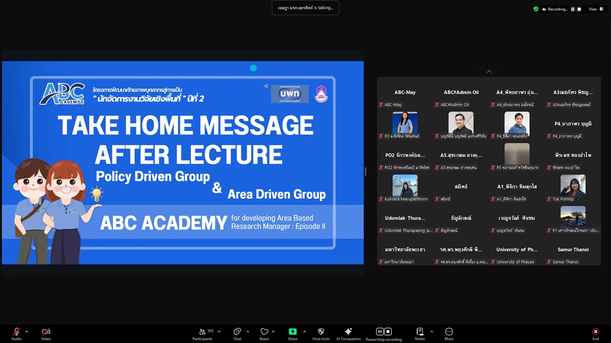Viewport: 611px width, 343px height.
Task: Click the green encryption shield icon
Action: [536, 9]
